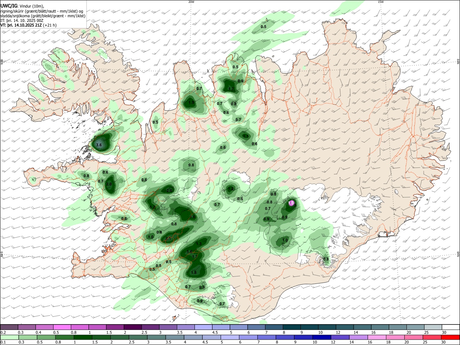Viewport: 460px width, 345px height.
Task: Pick the darkest green bottom-row swatch between 1 and 1.5
Action: 82,337
